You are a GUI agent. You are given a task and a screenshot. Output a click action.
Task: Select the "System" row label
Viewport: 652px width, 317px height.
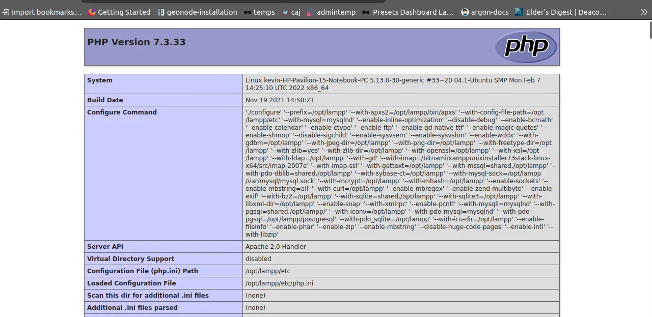(x=100, y=80)
